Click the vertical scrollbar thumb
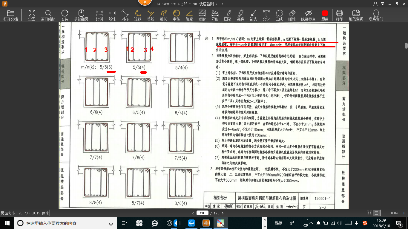This screenshot has height=229, width=408. [x=406, y=46]
